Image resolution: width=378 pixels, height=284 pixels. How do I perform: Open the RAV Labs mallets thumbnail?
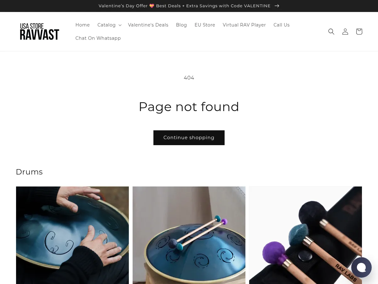tap(306, 235)
